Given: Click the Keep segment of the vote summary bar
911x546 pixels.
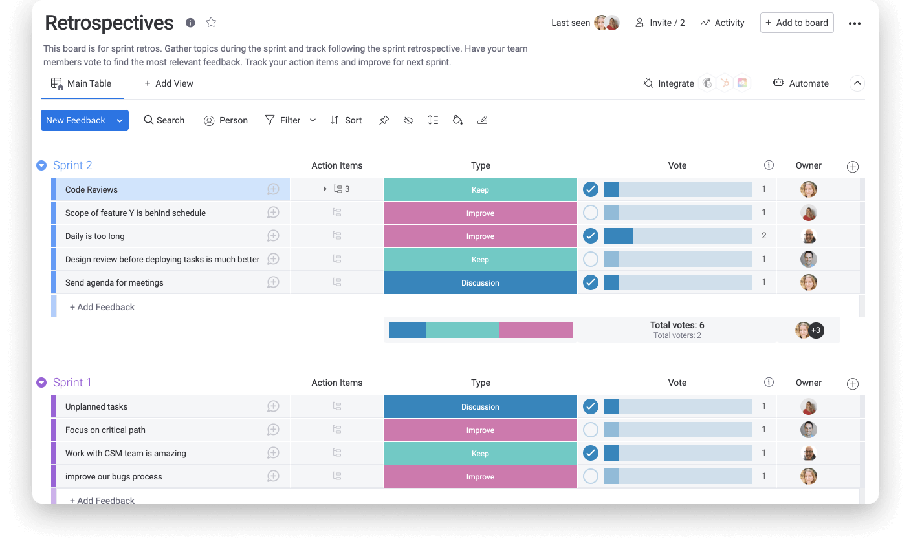Looking at the screenshot, I should click(462, 330).
